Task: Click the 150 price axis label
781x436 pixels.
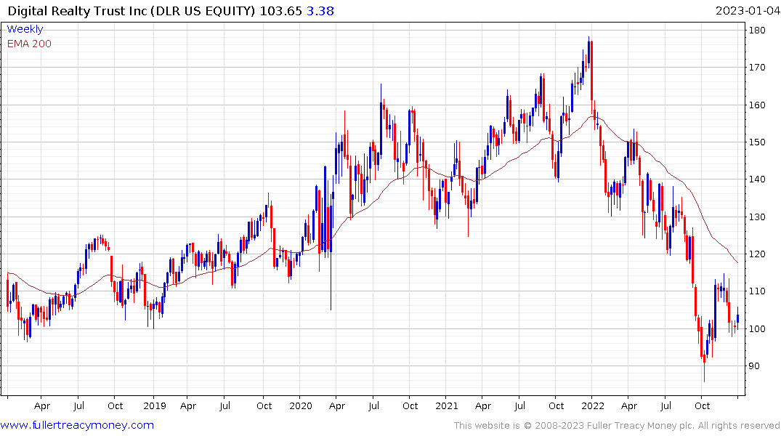Action: pos(757,142)
